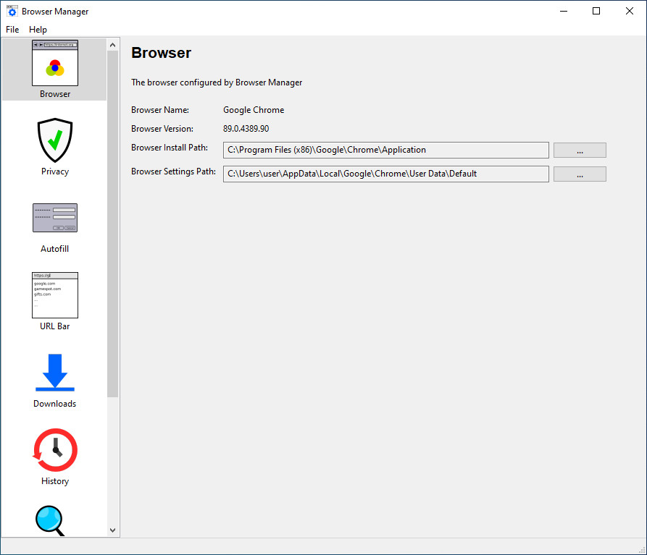Click the 'Browser Install Path:' label
Viewport: 647px width, 555px height.
click(170, 148)
